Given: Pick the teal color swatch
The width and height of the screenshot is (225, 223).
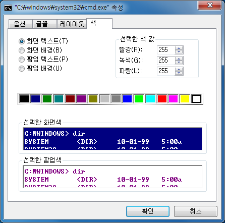Looking at the screenshot, I should pyautogui.click(x=59, y=99).
